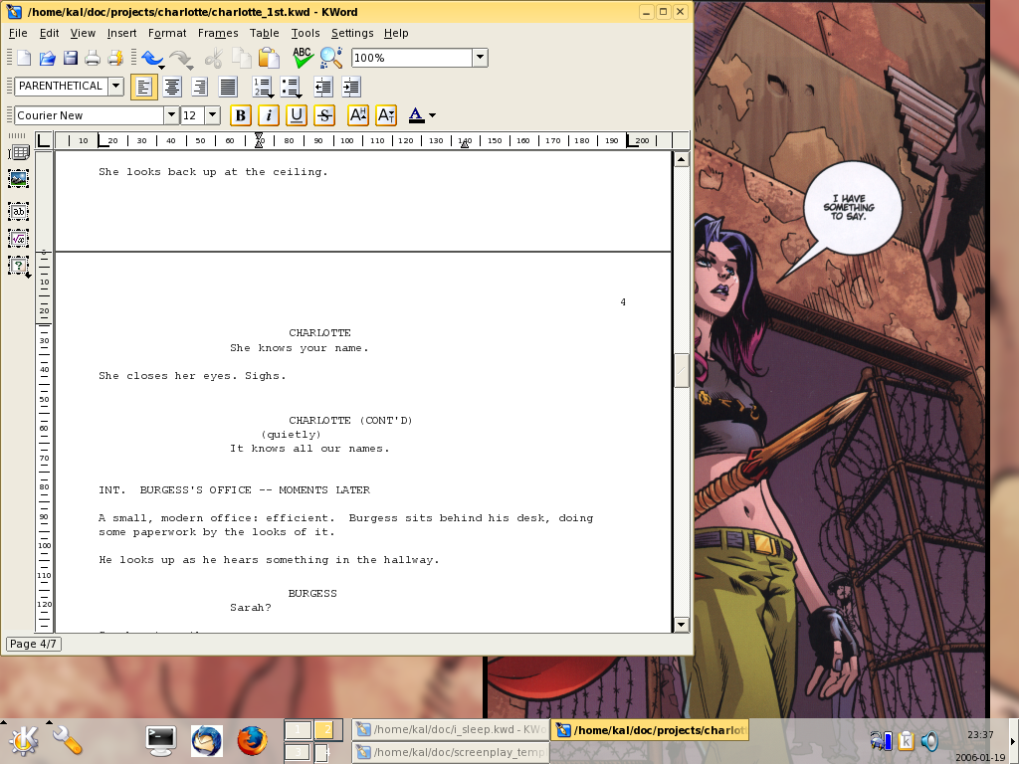Undo the last action with blue arrow
The width and height of the screenshot is (1019, 764).
point(152,59)
